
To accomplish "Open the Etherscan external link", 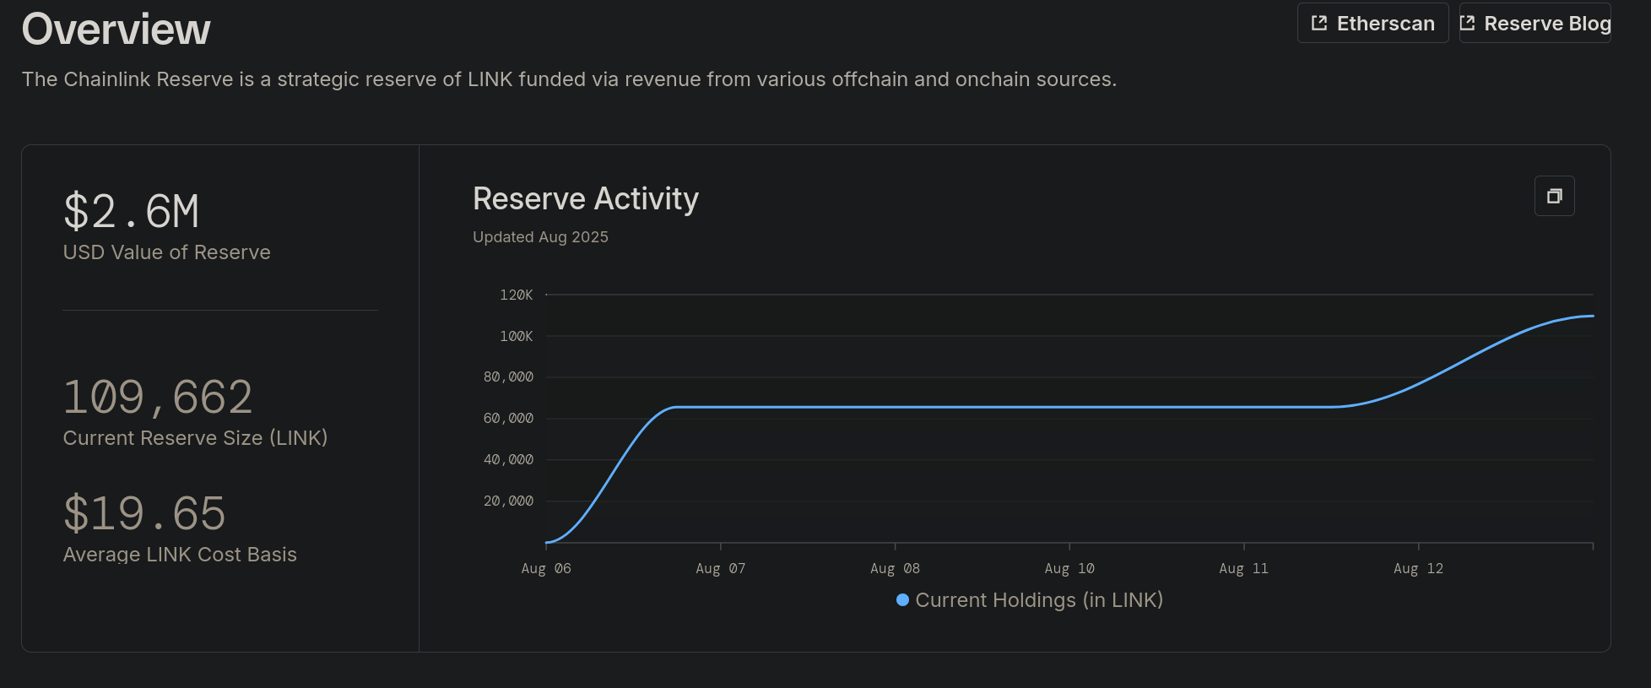I will click(x=1372, y=23).
